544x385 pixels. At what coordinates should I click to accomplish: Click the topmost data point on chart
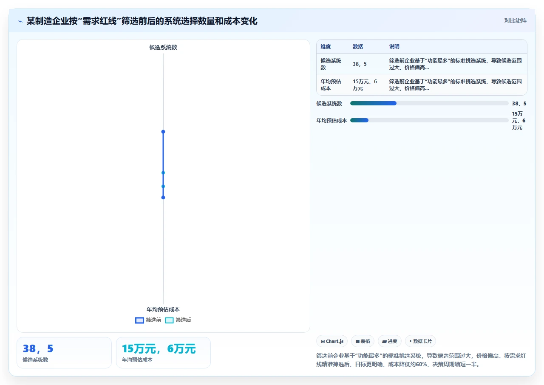pyautogui.click(x=163, y=132)
